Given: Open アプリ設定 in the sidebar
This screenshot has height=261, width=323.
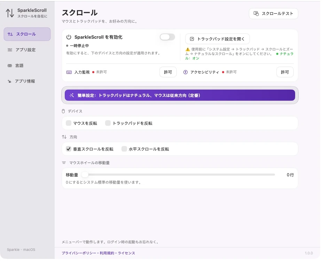Looking at the screenshot, I should pyautogui.click(x=27, y=50).
